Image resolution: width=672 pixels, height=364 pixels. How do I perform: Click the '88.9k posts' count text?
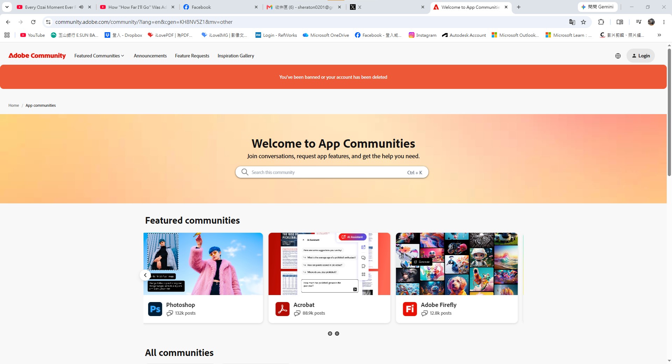[314, 313]
